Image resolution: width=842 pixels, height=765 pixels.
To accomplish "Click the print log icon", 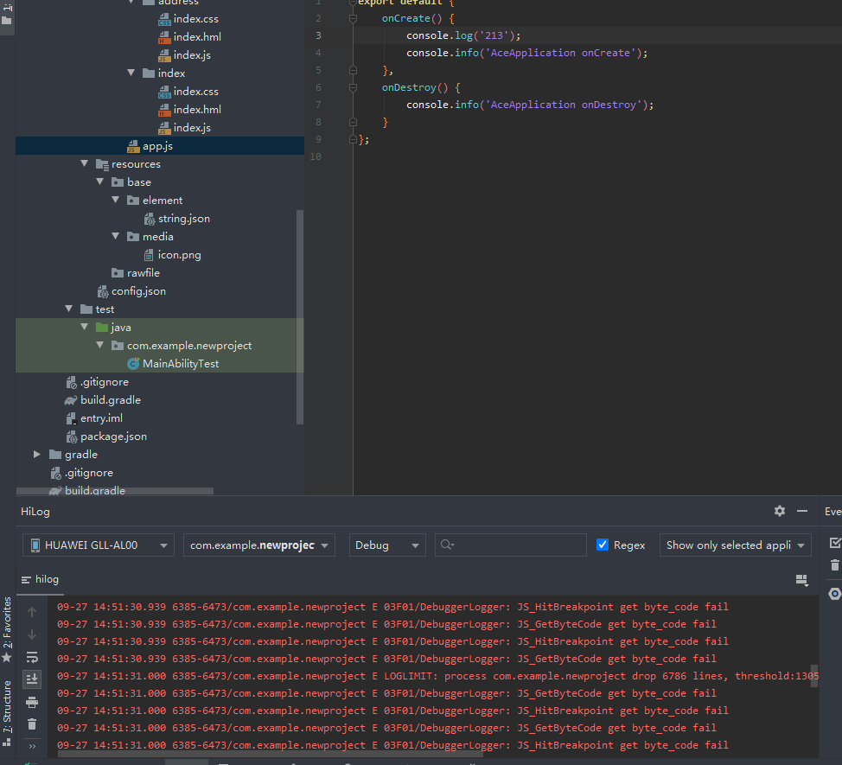I will pos(32,702).
